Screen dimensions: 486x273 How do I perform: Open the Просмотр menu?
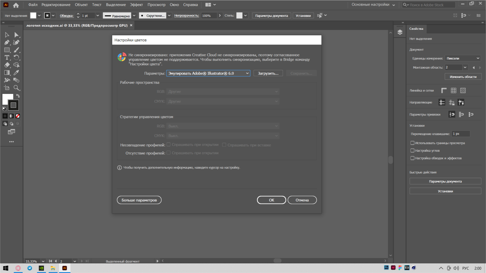(x=156, y=5)
